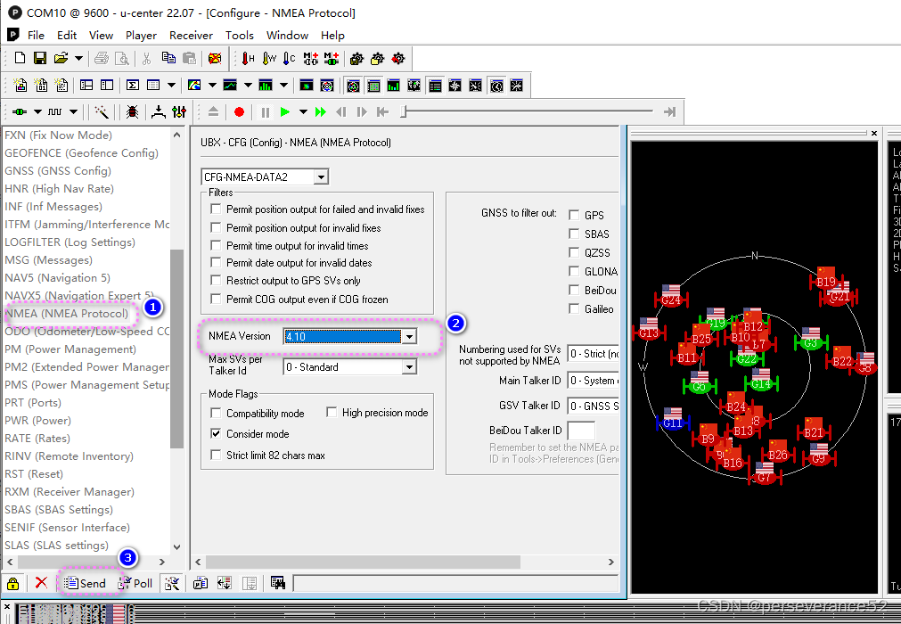Click the red record button
The height and width of the screenshot is (624, 901).
(x=239, y=112)
